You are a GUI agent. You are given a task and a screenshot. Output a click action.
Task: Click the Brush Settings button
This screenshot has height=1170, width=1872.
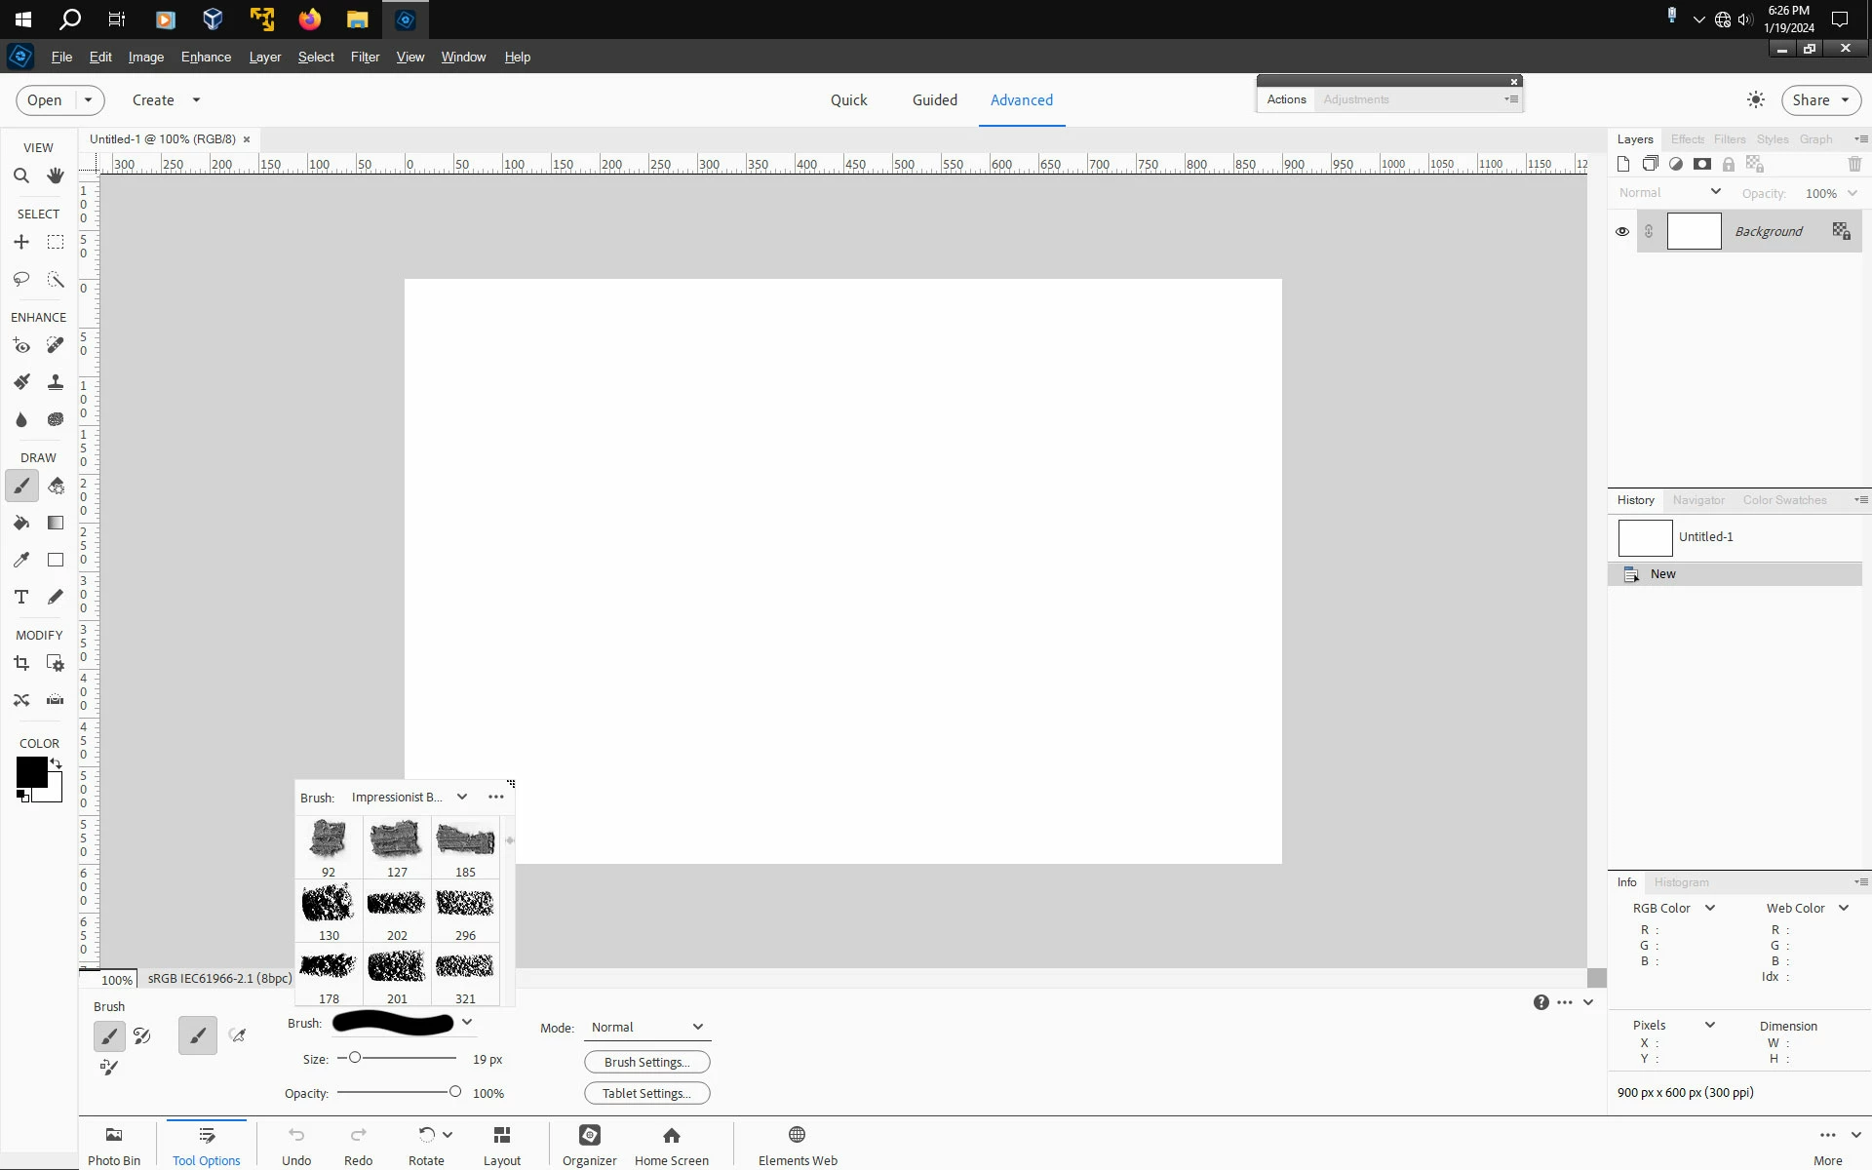point(646,1062)
